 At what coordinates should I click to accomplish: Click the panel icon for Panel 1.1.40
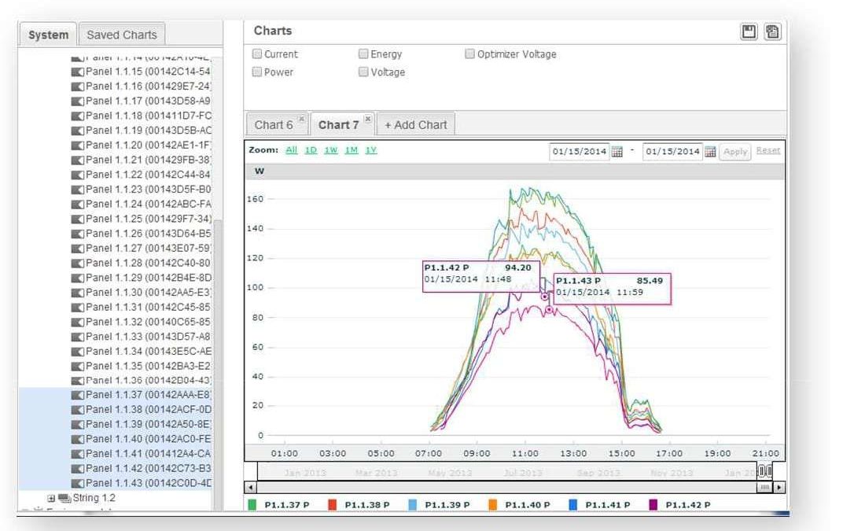(77, 439)
